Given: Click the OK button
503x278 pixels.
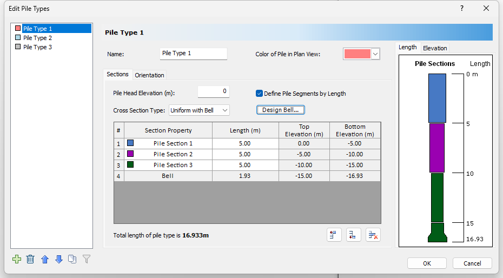Looking at the screenshot, I should tap(427, 263).
